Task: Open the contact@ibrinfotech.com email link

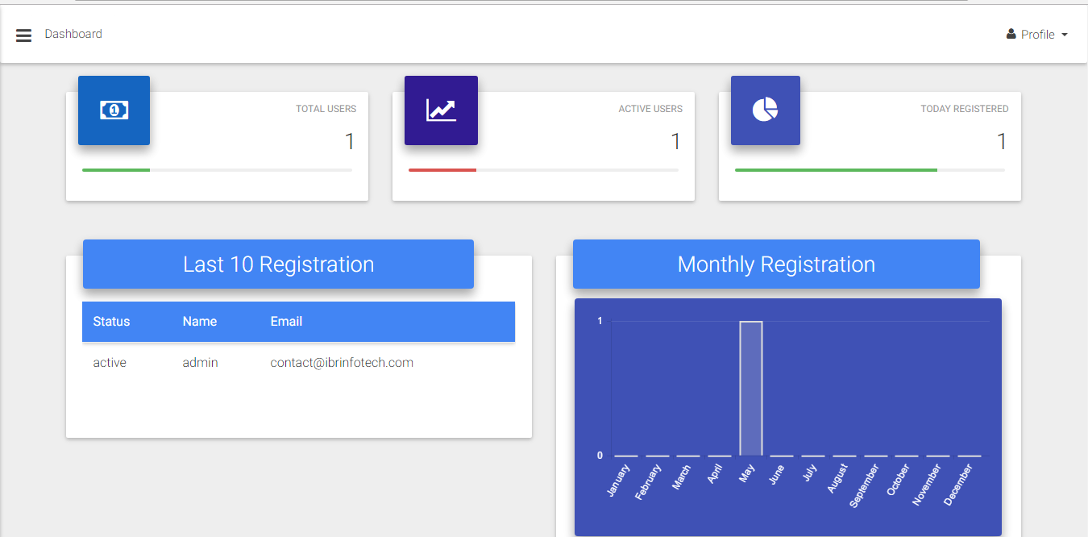Action: (342, 362)
